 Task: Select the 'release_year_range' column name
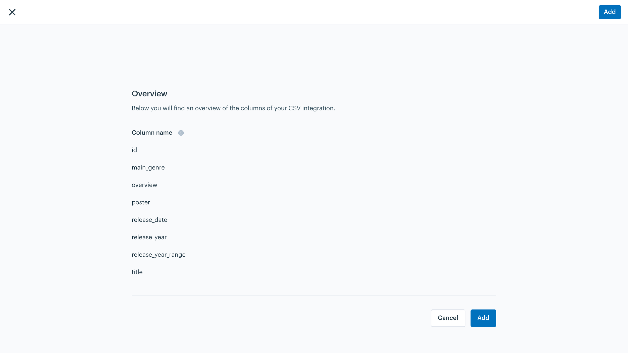point(159,255)
